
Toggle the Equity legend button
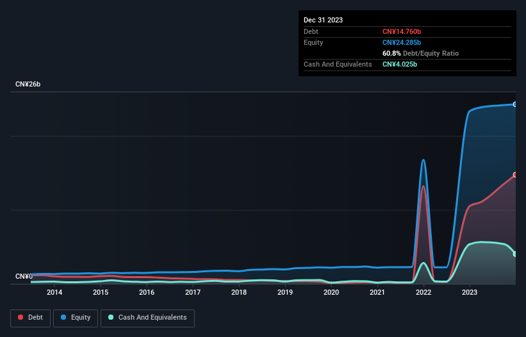tap(76, 318)
